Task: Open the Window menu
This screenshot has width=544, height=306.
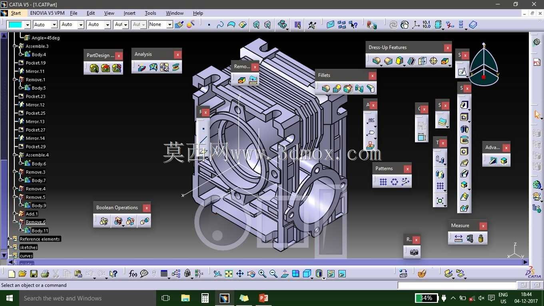Action: [x=175, y=13]
